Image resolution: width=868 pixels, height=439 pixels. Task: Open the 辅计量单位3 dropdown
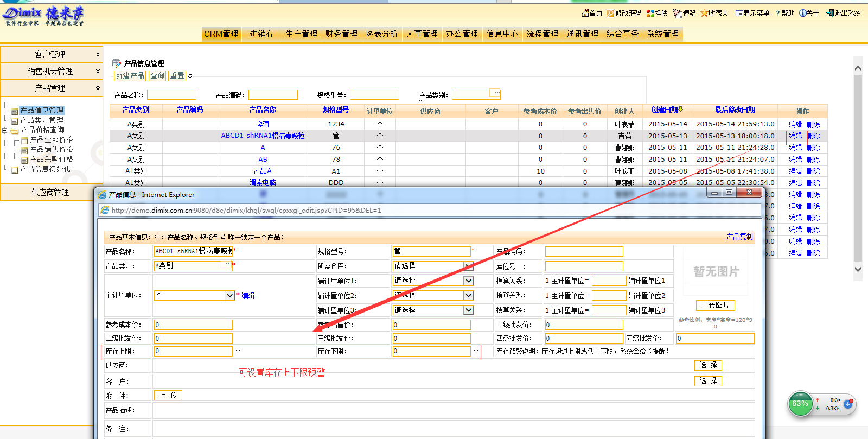(x=469, y=310)
